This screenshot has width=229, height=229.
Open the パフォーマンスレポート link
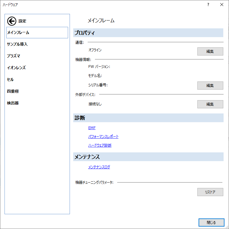pyautogui.click(x=103, y=137)
